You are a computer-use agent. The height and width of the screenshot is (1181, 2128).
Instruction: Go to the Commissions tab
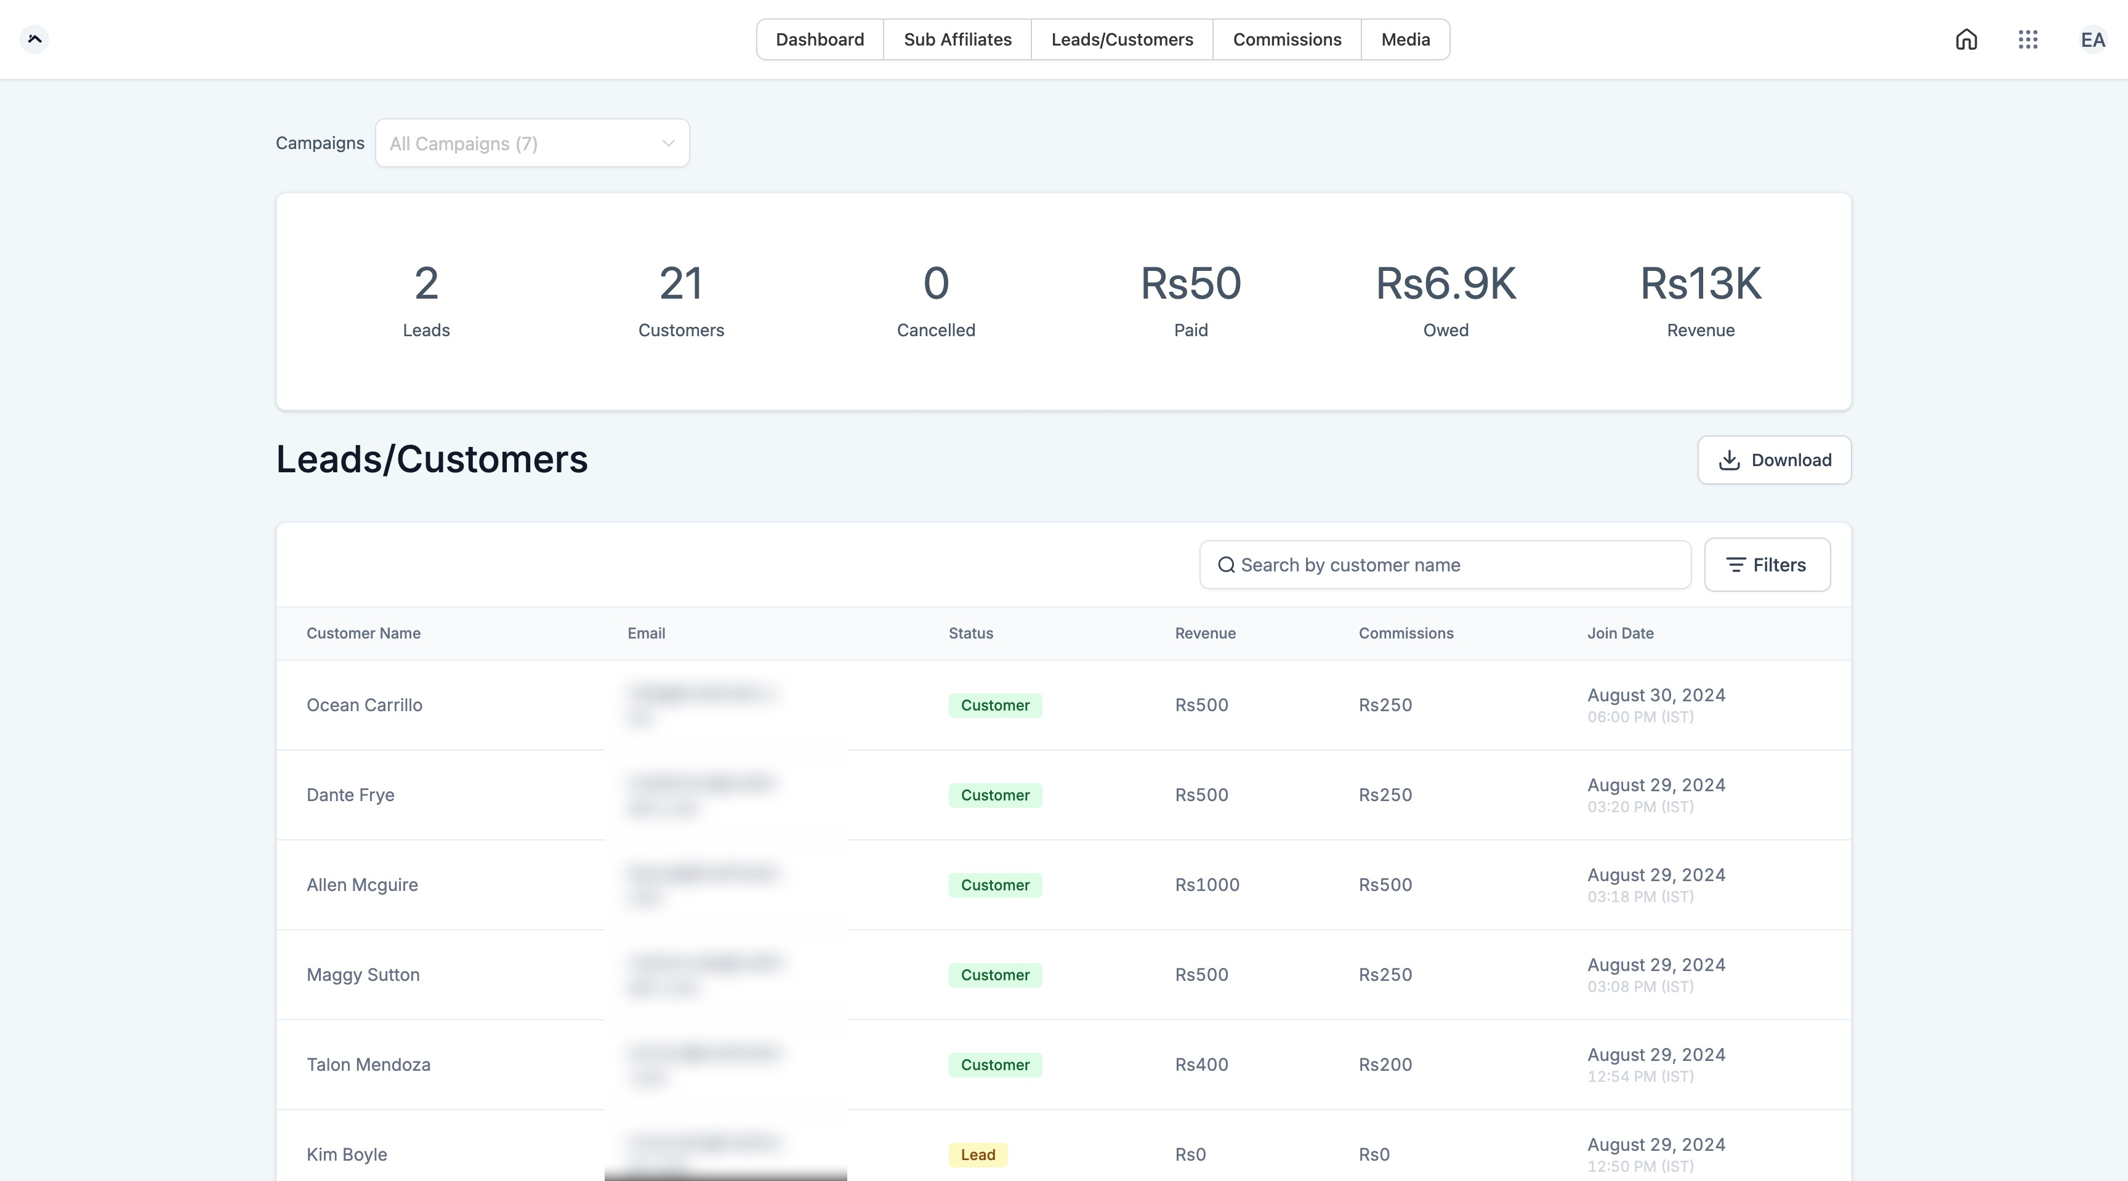[x=1286, y=39]
